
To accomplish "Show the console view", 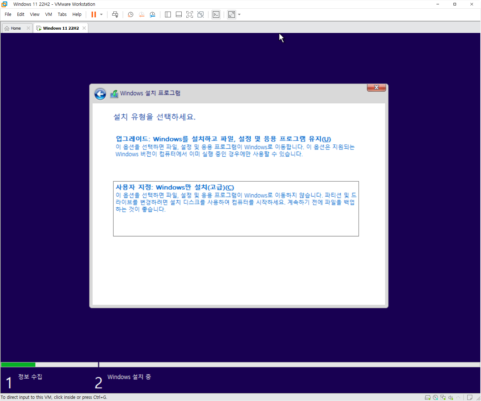I will point(216,14).
